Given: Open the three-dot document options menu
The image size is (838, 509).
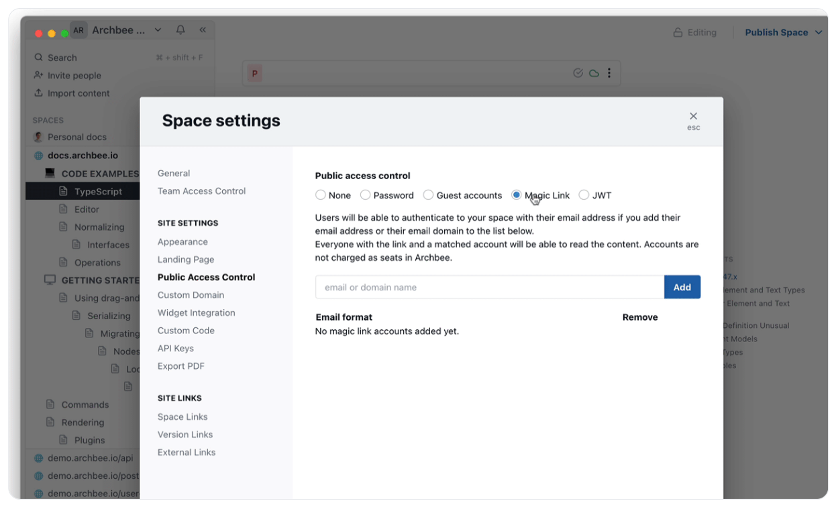Looking at the screenshot, I should (609, 73).
